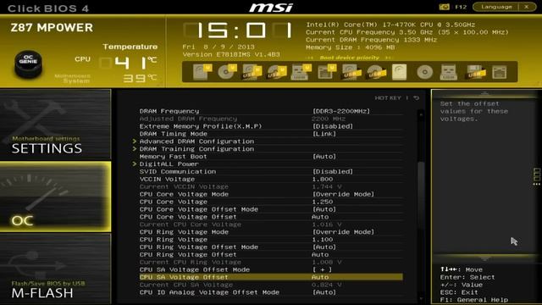Select the CPU Ring Voltage 1.100 field
Viewport: 542px width, 305px height.
[x=323, y=240]
